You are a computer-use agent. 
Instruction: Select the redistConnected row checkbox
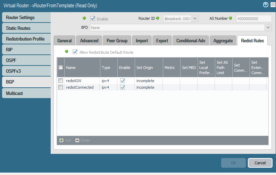coord(61,87)
